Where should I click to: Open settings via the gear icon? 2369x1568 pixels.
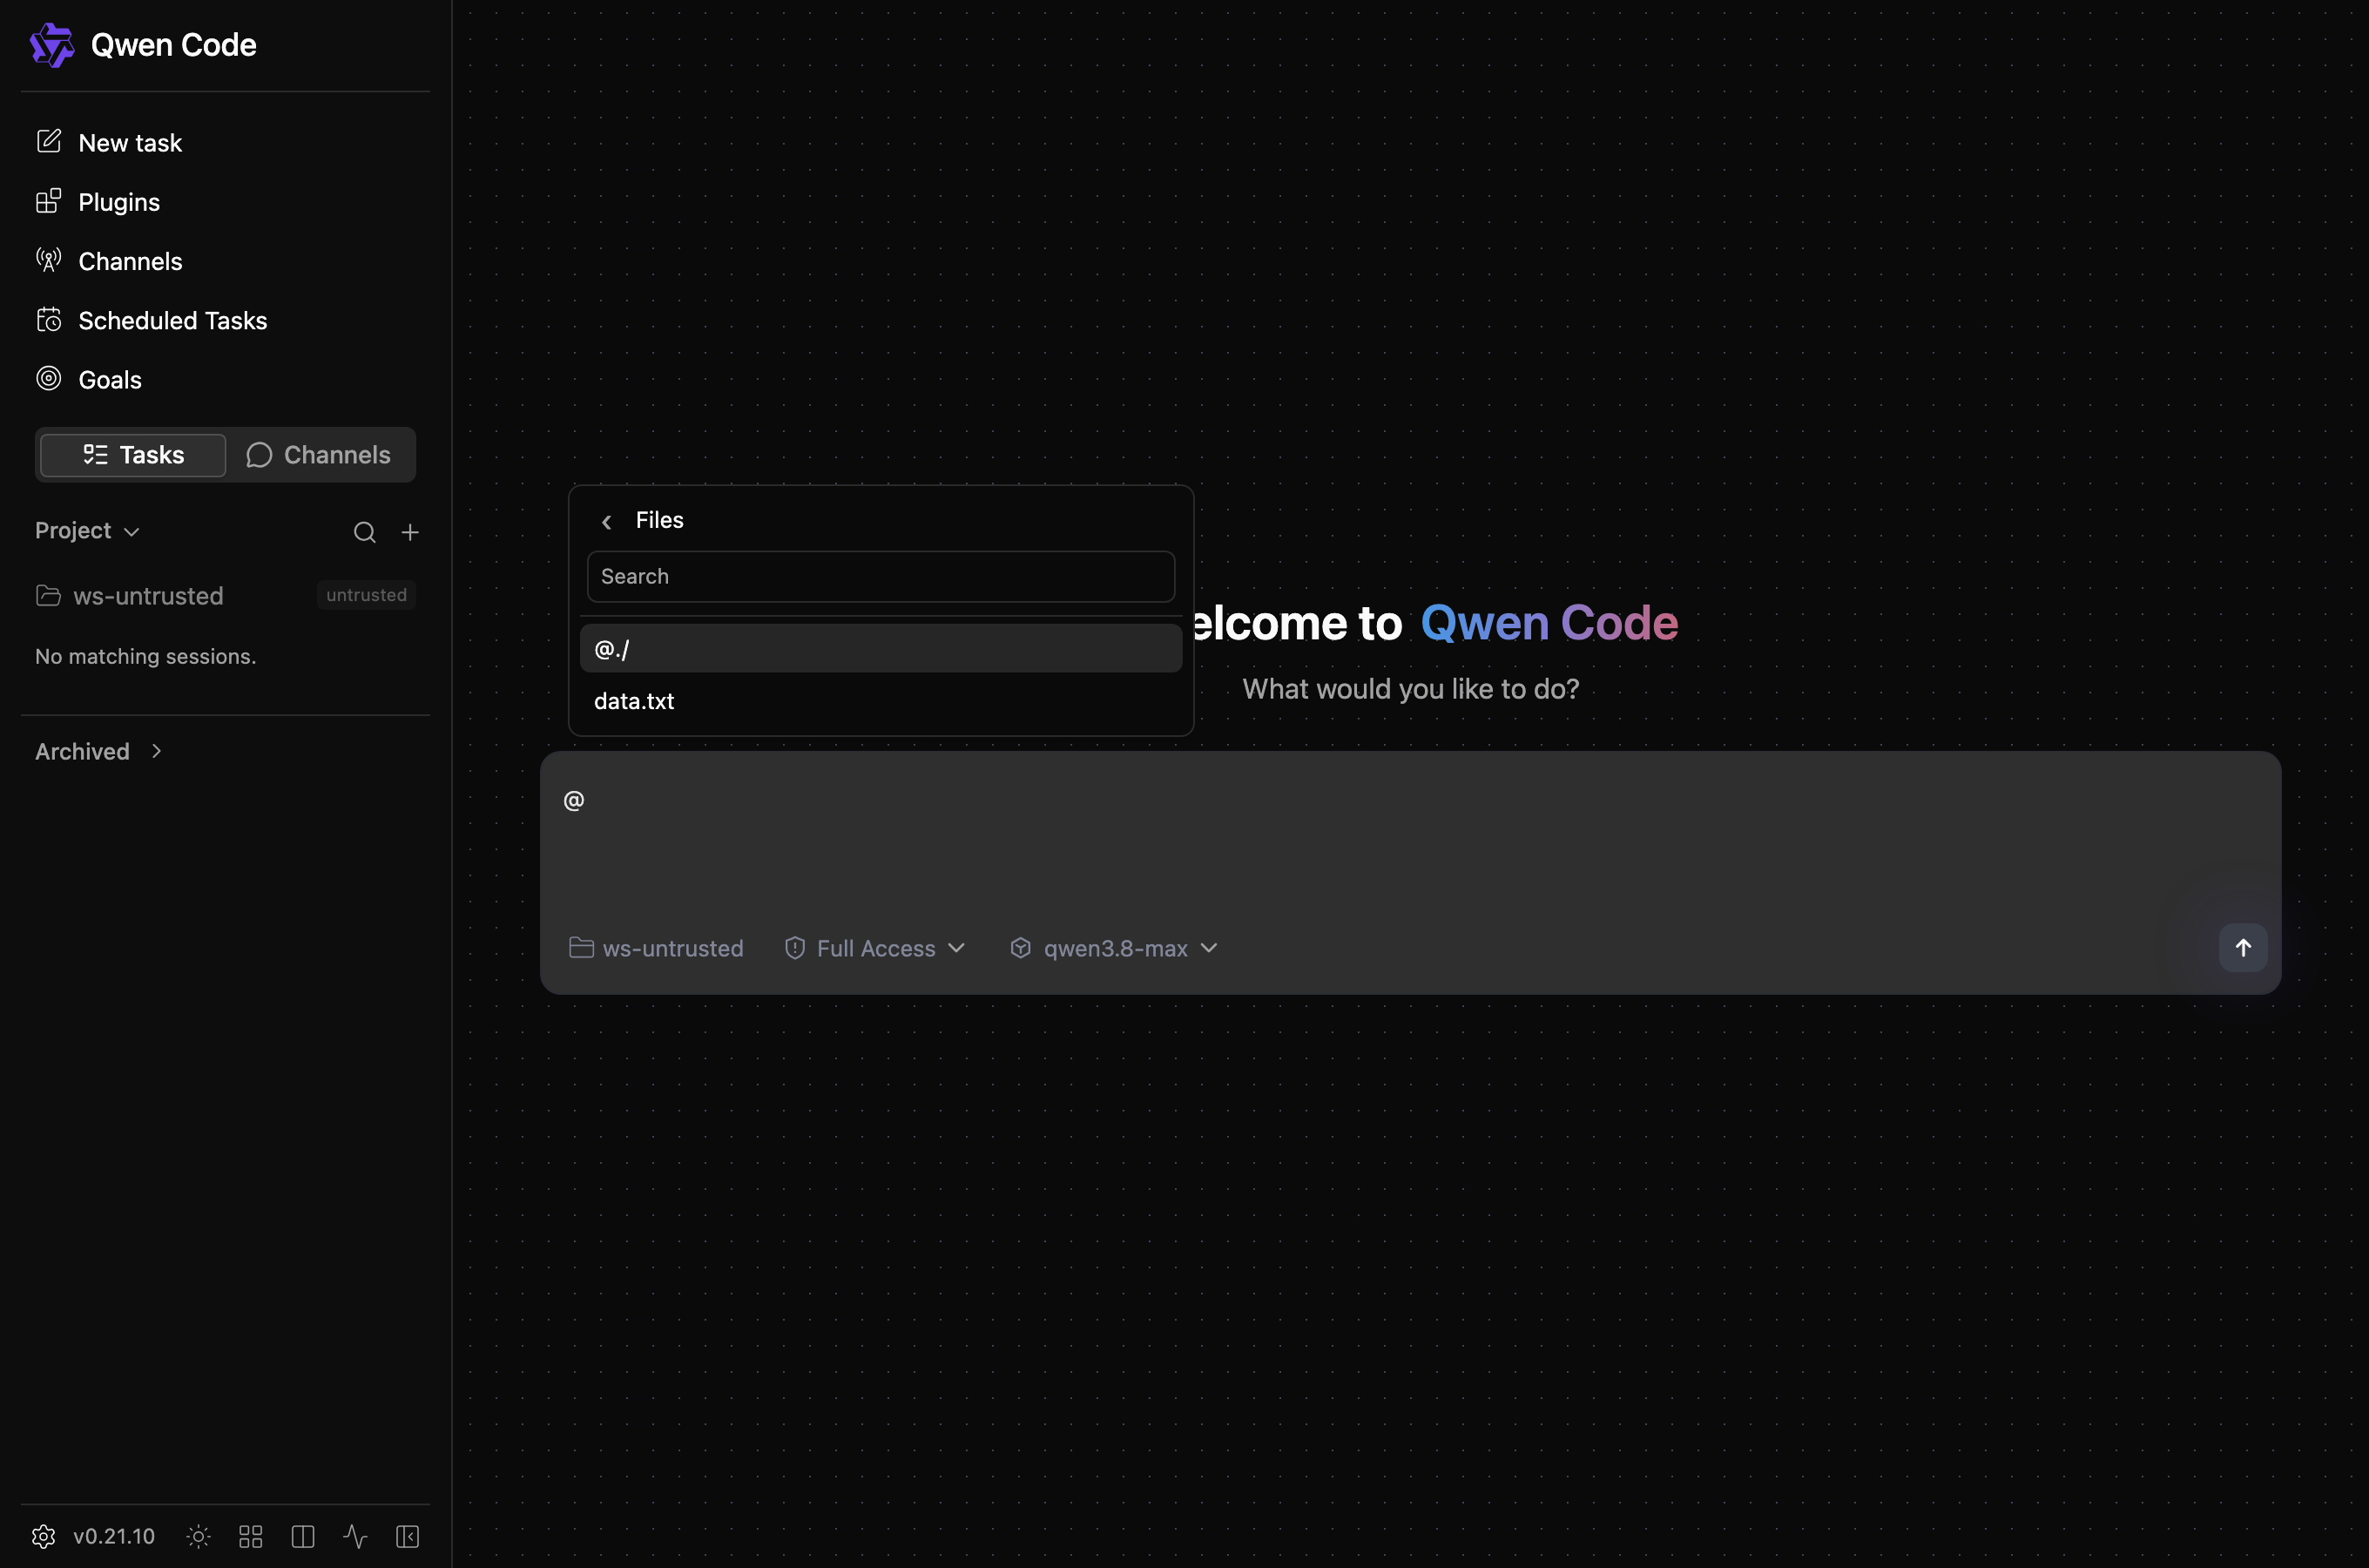coord(44,1537)
